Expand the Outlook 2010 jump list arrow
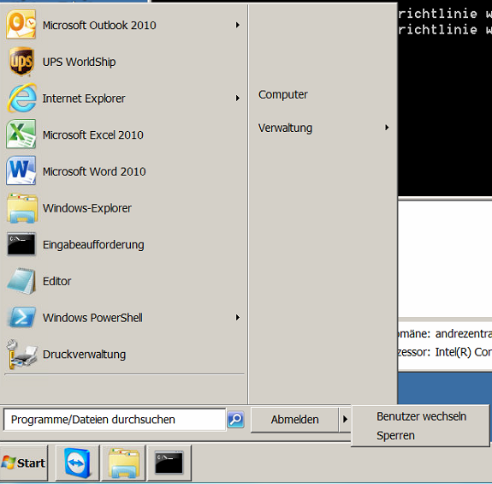 (238, 25)
